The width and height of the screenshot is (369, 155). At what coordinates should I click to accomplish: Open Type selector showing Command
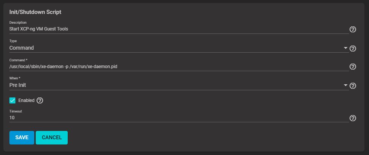coord(179,48)
